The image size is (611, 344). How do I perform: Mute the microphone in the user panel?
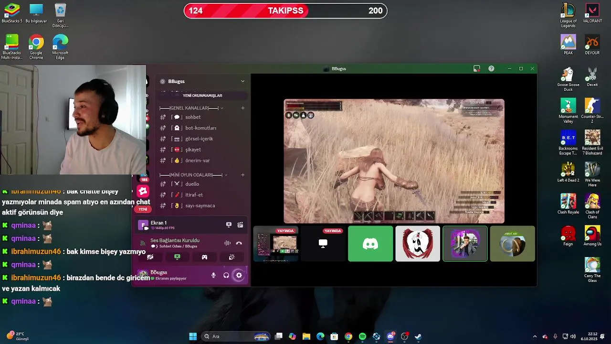(x=213, y=275)
